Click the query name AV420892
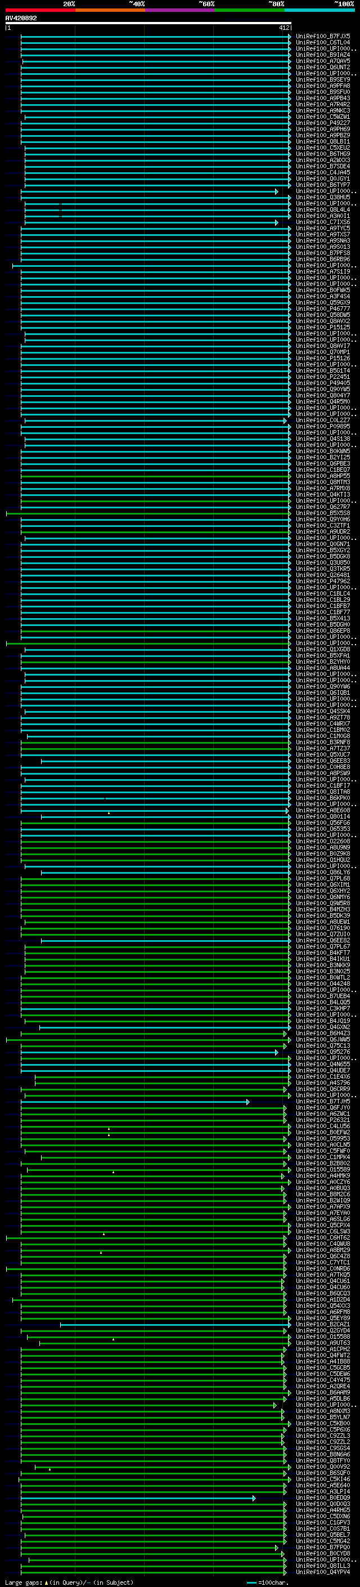Image resolution: width=360 pixels, height=1587 pixels. point(21,19)
